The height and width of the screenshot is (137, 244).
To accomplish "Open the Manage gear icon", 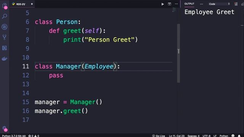I will coord(5,129).
